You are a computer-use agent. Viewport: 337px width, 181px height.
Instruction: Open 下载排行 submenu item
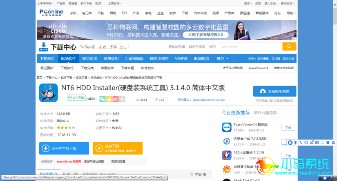pos(67,68)
